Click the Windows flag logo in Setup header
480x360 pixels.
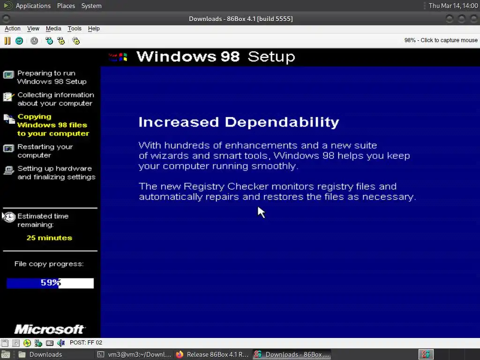(x=119, y=57)
